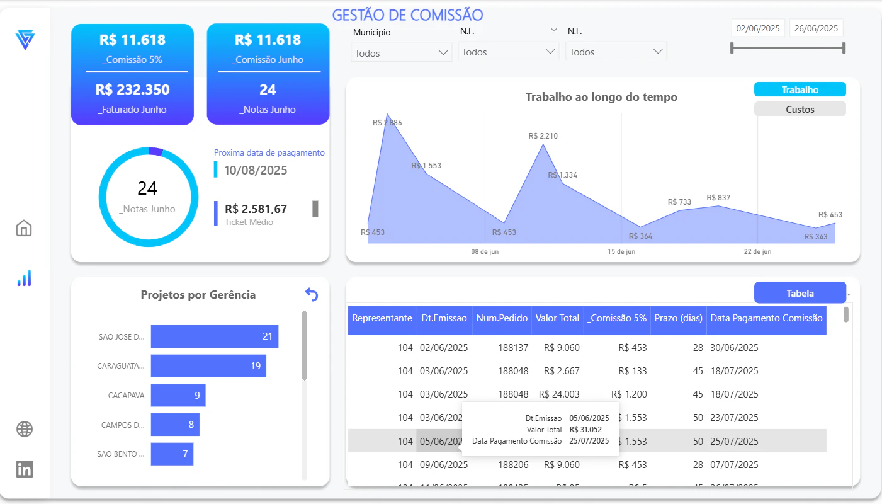The height and width of the screenshot is (504, 882).
Task: Click the R$ 2.581,67 Ticket Médio value
Action: click(256, 209)
